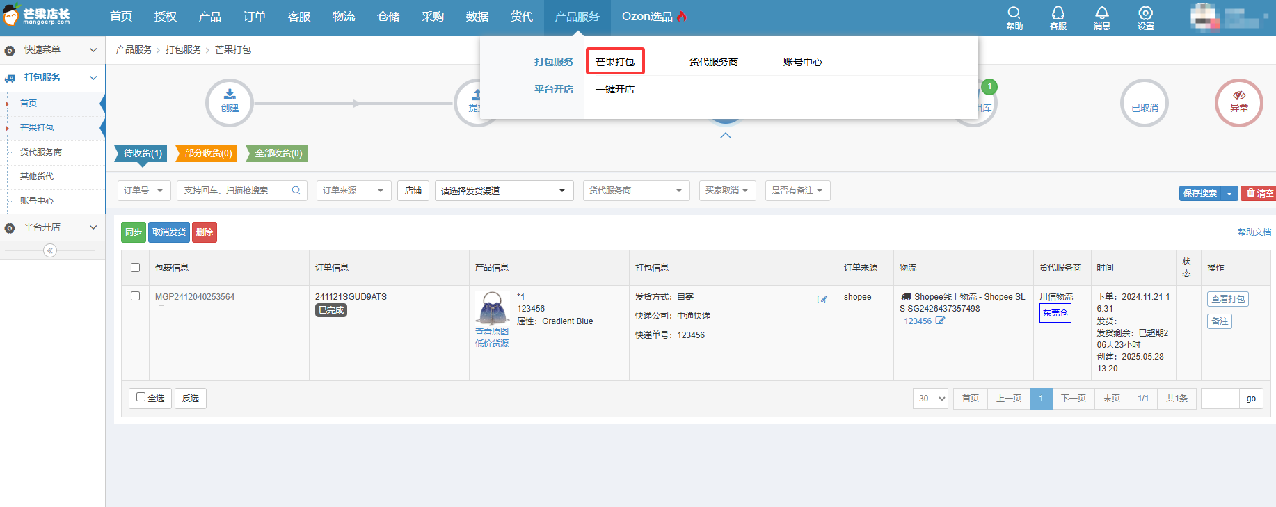
Task: Open the 订单号 search type dropdown
Action: click(x=144, y=191)
